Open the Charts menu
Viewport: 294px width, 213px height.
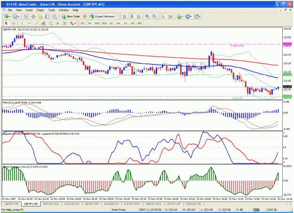pyautogui.click(x=40, y=10)
